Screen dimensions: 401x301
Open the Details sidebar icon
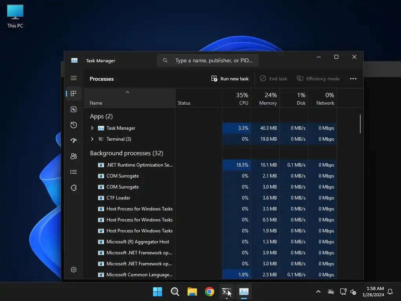pos(74,172)
